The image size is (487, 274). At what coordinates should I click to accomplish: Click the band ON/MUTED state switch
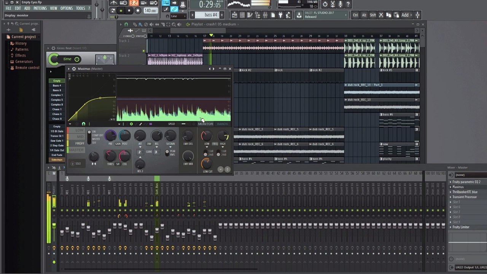(x=89, y=137)
